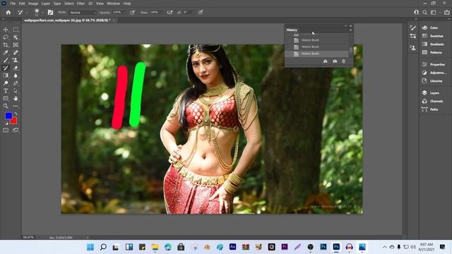Select the Path Selection tool
Screen dimensions: 452x254
coord(16,91)
